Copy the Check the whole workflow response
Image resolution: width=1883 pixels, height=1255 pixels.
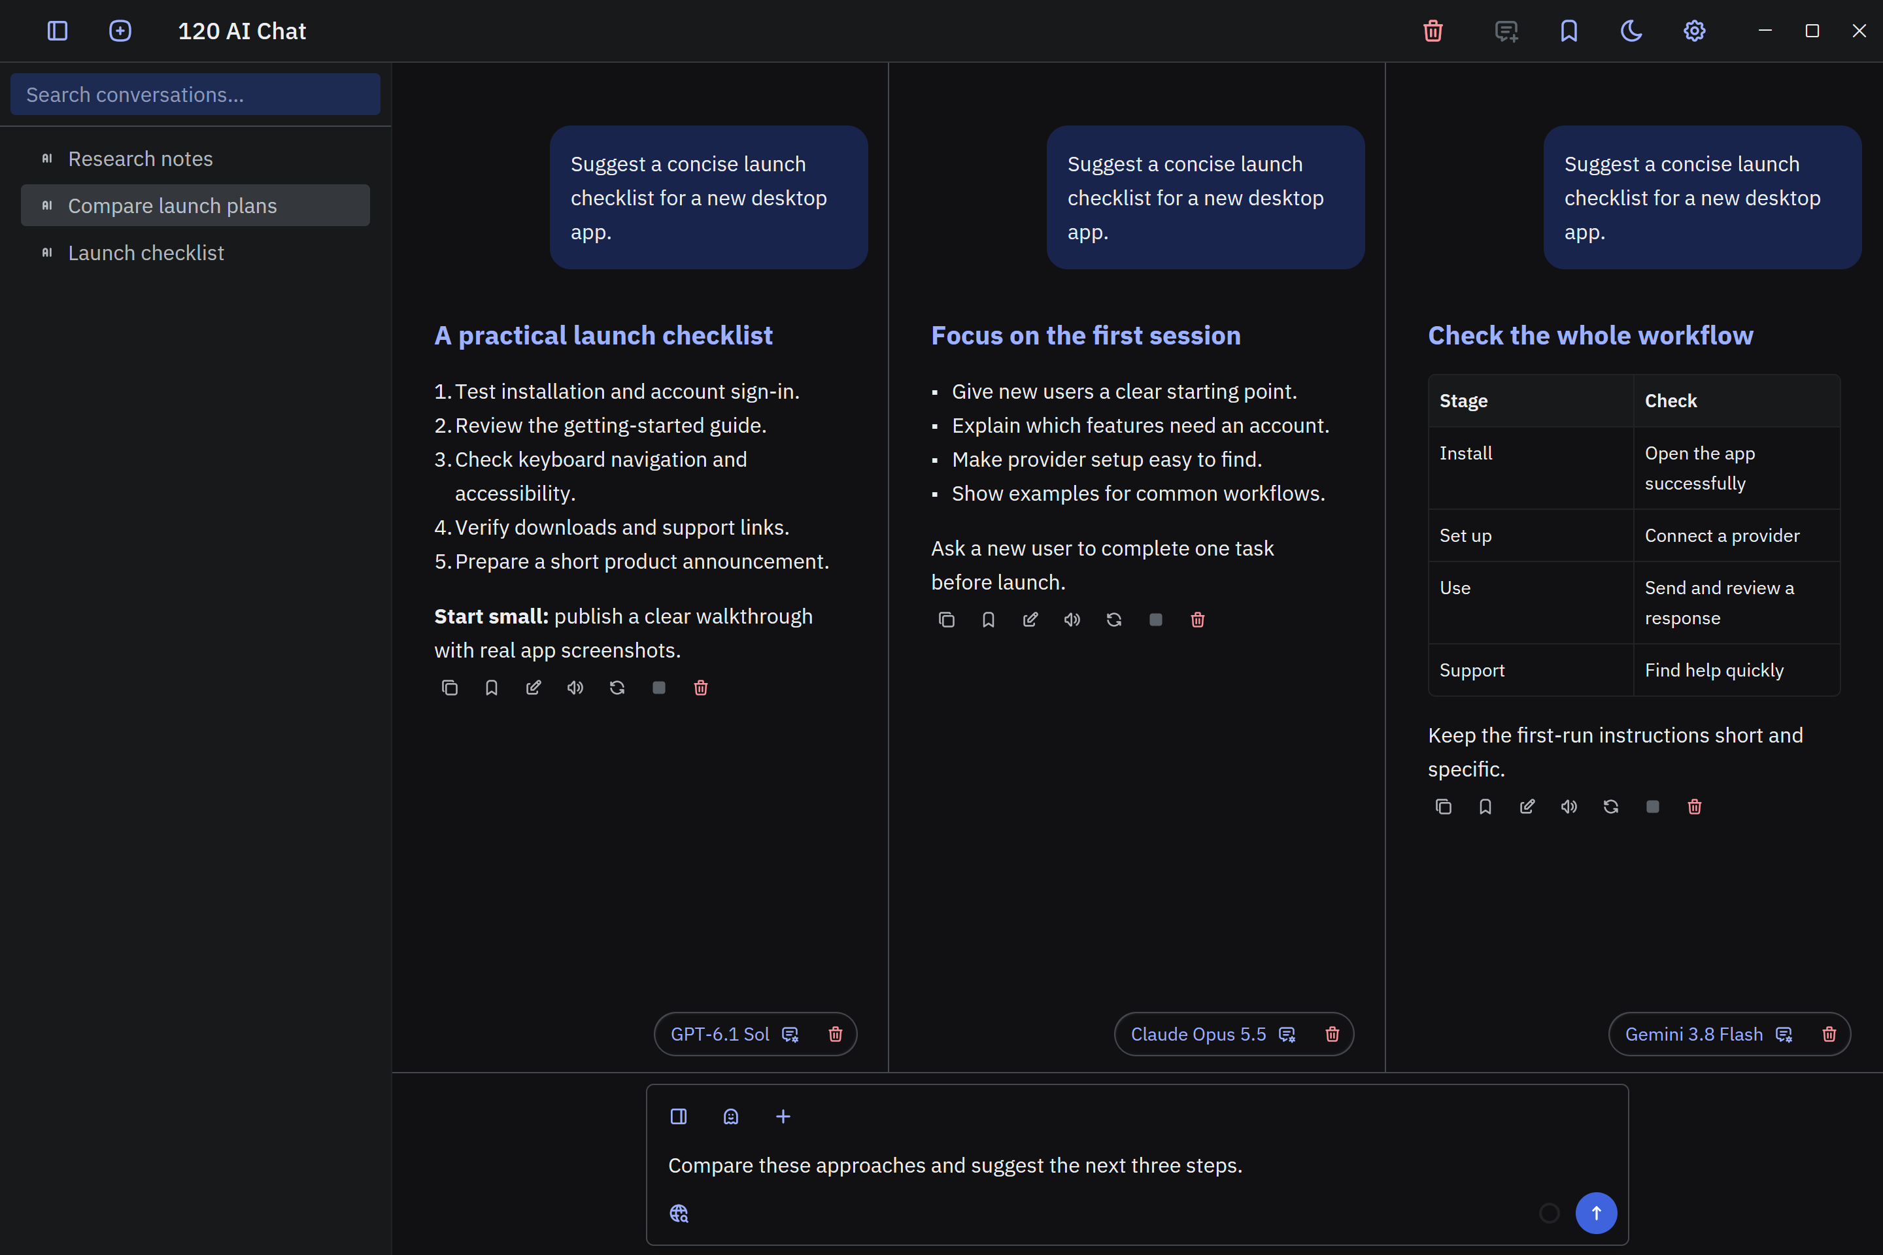tap(1444, 807)
